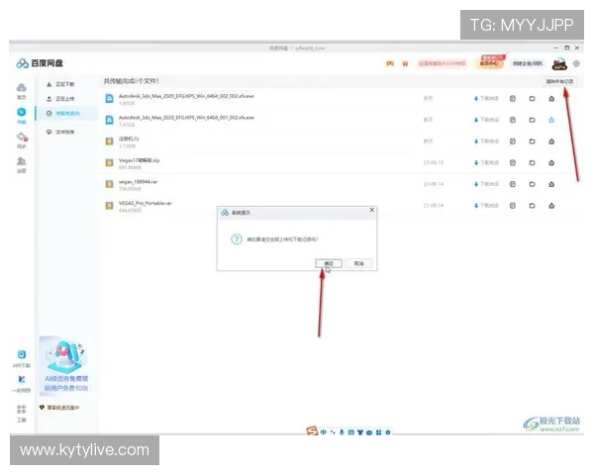Close the 系统提示 dialog with X
This screenshot has width=594, height=475.
click(371, 210)
